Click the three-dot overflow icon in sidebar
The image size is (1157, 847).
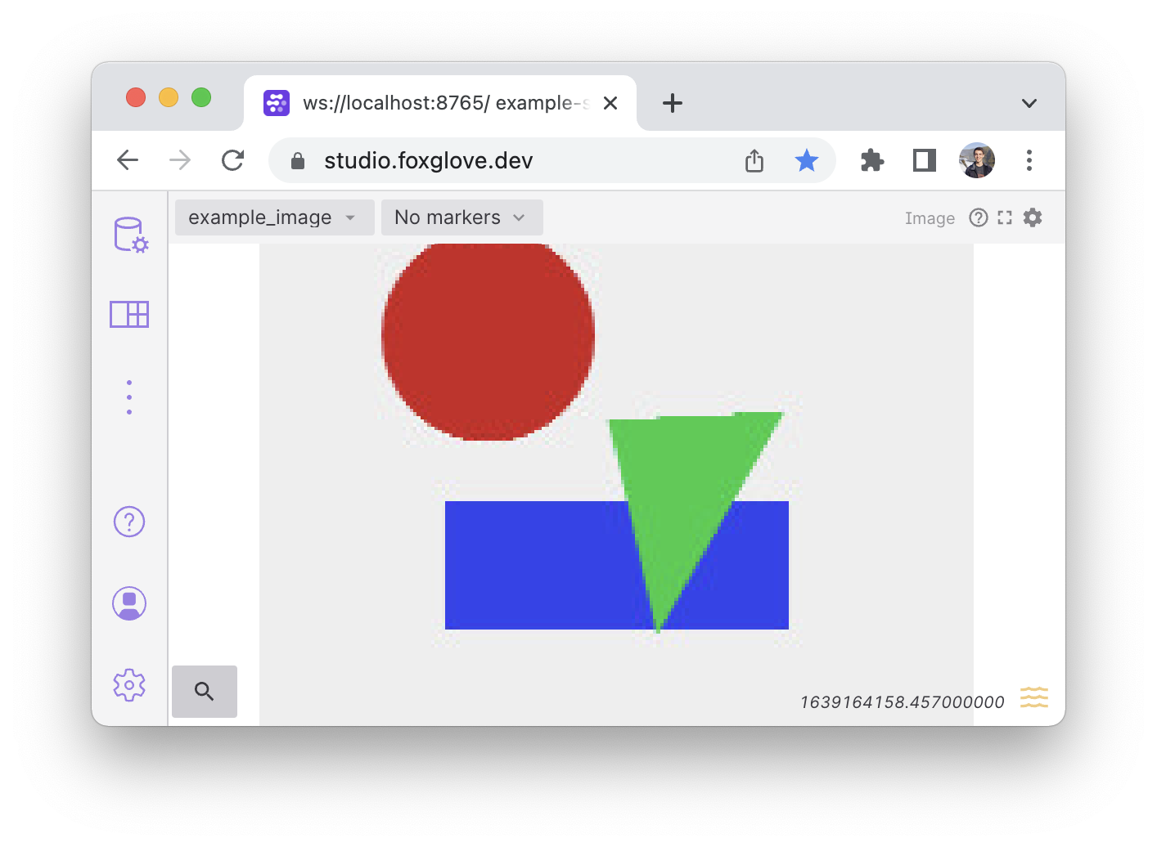click(x=128, y=397)
